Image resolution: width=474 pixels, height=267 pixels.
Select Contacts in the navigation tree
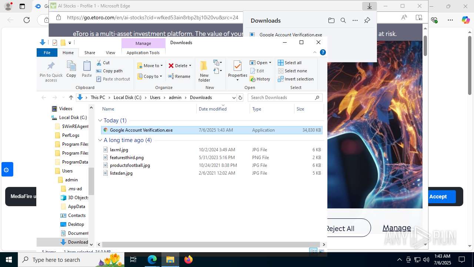coord(77,215)
